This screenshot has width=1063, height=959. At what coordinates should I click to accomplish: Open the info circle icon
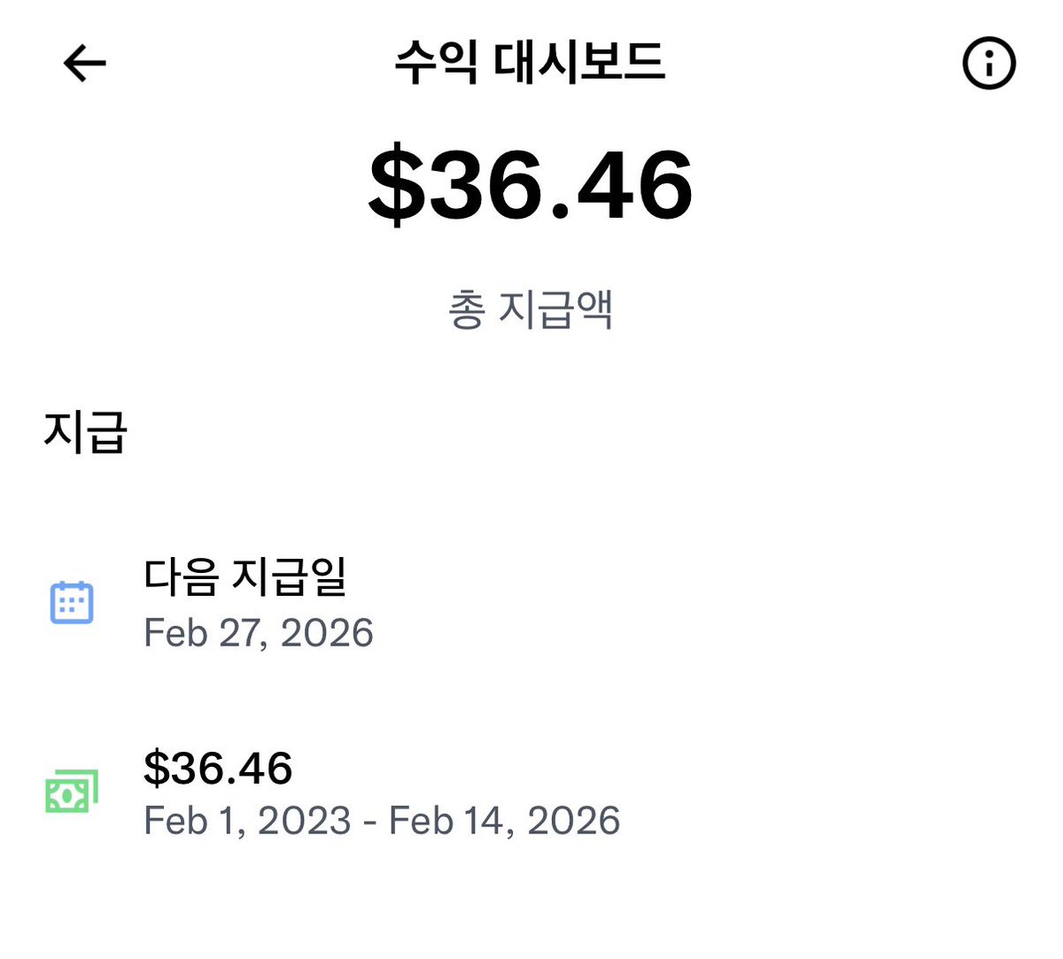pyautogui.click(x=989, y=63)
